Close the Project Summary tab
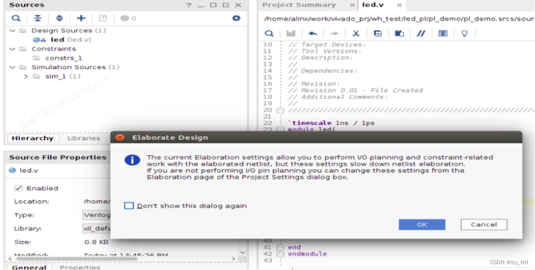 352,5
